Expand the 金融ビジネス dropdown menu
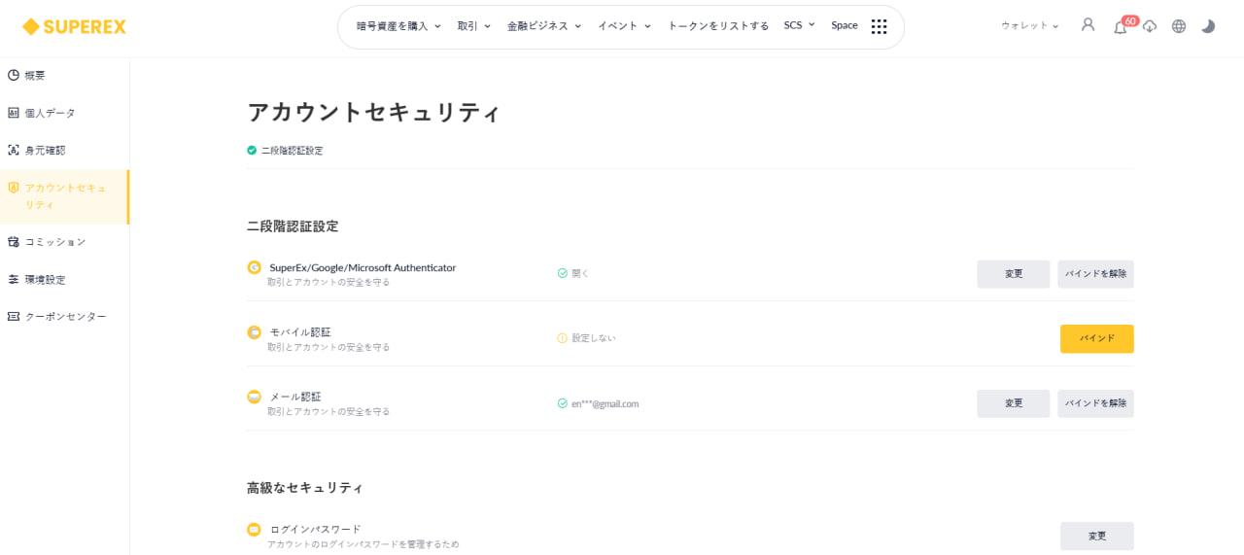This screenshot has height=555, width=1244. 544,26
